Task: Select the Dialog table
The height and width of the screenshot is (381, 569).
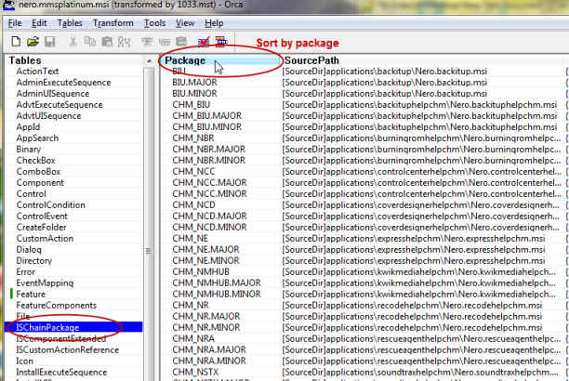Action: click(x=29, y=250)
